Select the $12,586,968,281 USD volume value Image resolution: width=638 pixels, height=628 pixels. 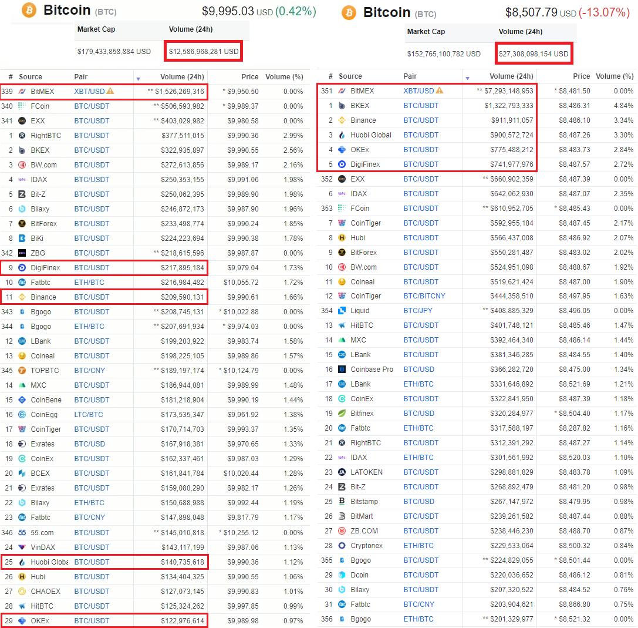[204, 51]
